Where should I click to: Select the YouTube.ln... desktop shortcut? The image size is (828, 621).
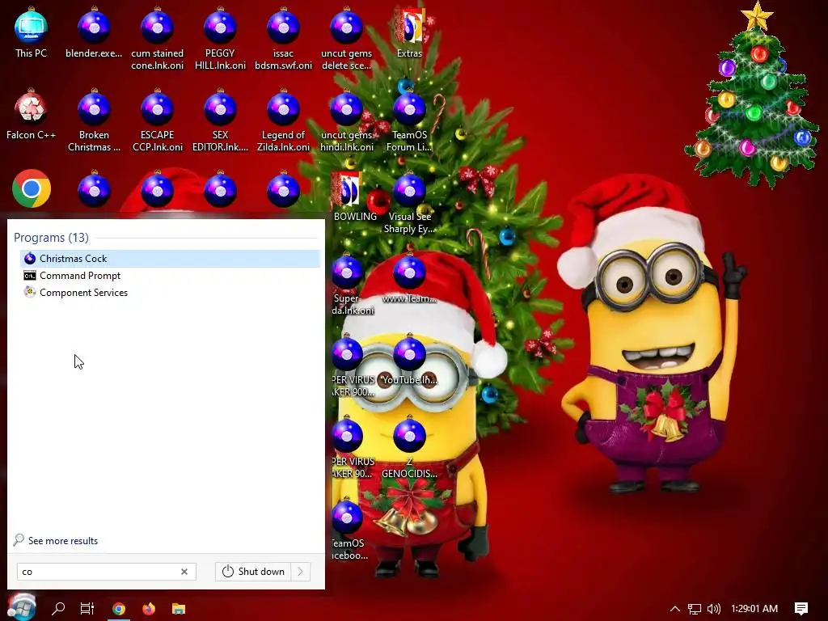(x=409, y=360)
